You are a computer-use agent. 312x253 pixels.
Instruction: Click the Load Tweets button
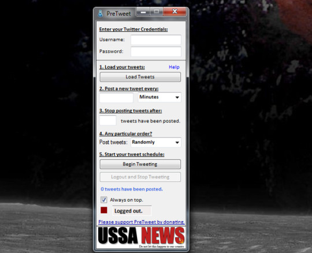(140, 77)
